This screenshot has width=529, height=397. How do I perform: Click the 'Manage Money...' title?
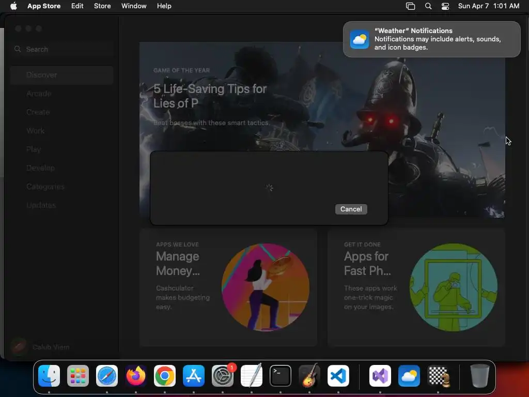point(178,263)
